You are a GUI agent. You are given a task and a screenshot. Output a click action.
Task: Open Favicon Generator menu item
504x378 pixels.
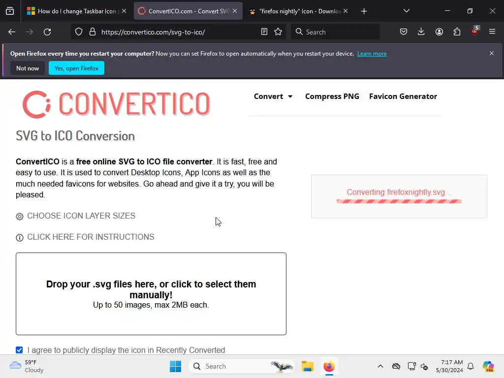tap(403, 96)
